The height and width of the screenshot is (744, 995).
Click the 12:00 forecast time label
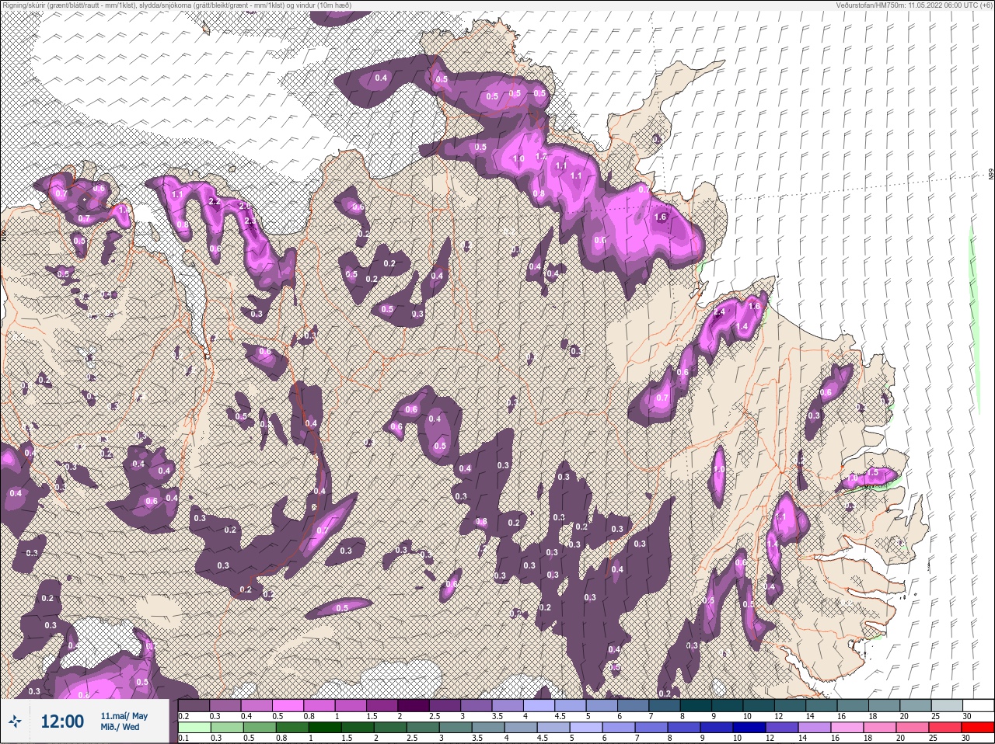[62, 721]
